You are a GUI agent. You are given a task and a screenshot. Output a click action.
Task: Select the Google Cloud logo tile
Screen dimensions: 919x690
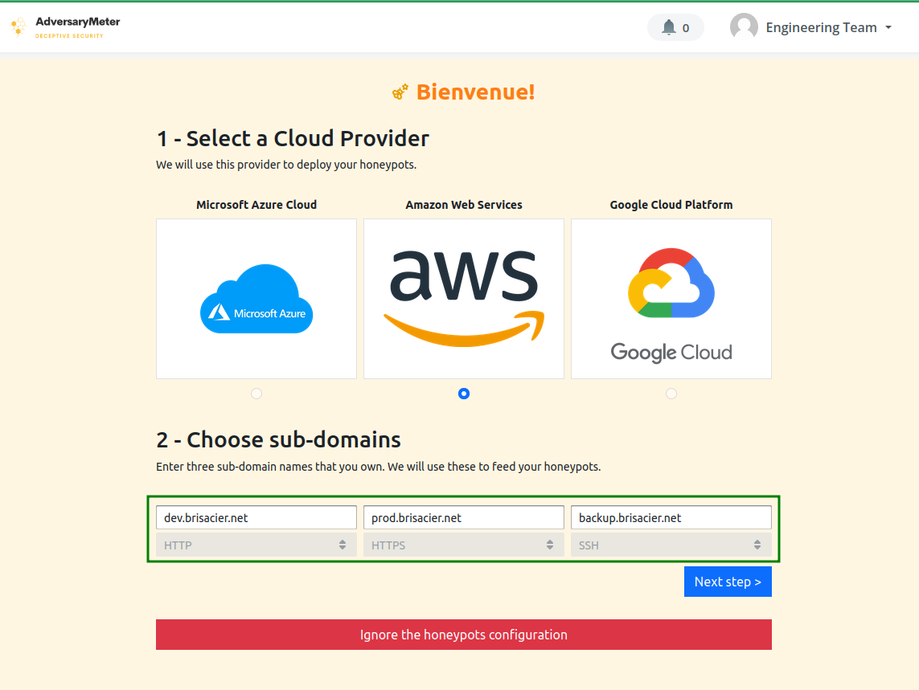(x=671, y=299)
